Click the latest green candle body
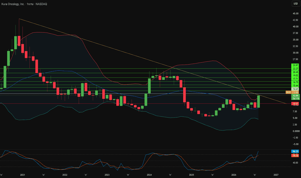Viewport: 301px width, 178px height. [259, 101]
